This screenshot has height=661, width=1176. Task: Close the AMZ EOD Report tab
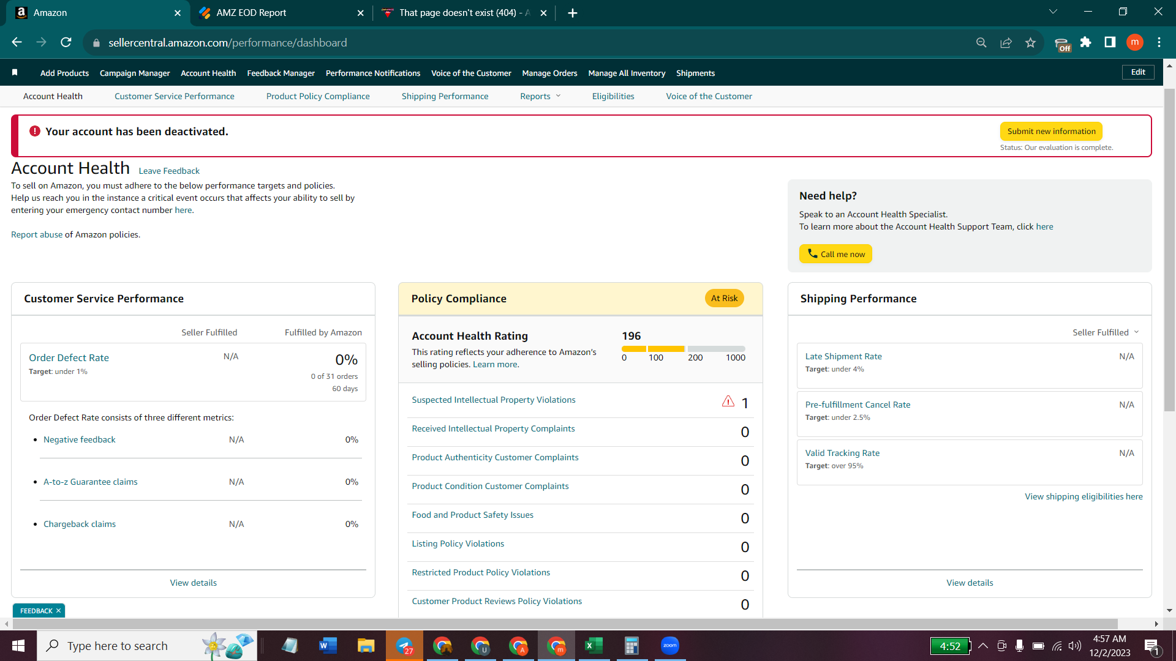[360, 13]
